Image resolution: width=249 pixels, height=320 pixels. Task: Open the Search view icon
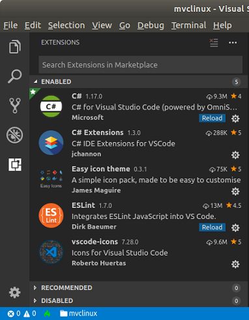click(15, 76)
